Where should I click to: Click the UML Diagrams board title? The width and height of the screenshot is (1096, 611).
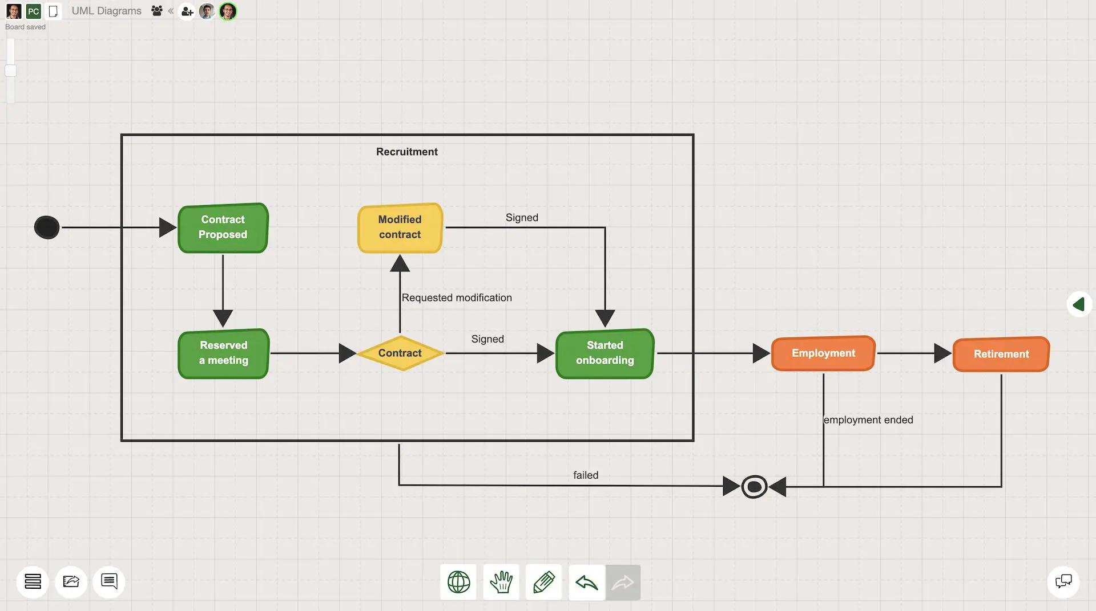107,11
